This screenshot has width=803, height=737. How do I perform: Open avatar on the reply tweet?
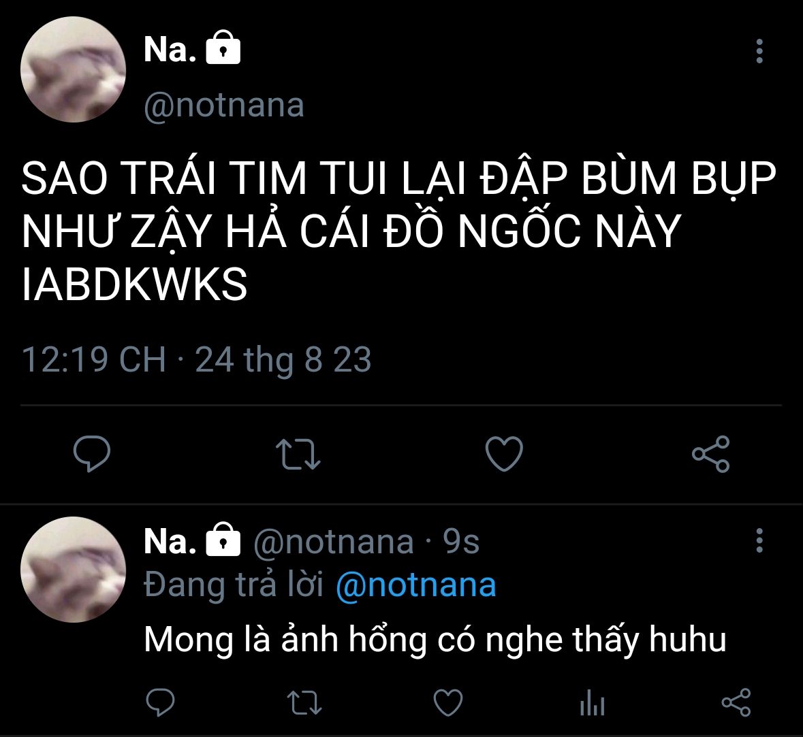(73, 569)
